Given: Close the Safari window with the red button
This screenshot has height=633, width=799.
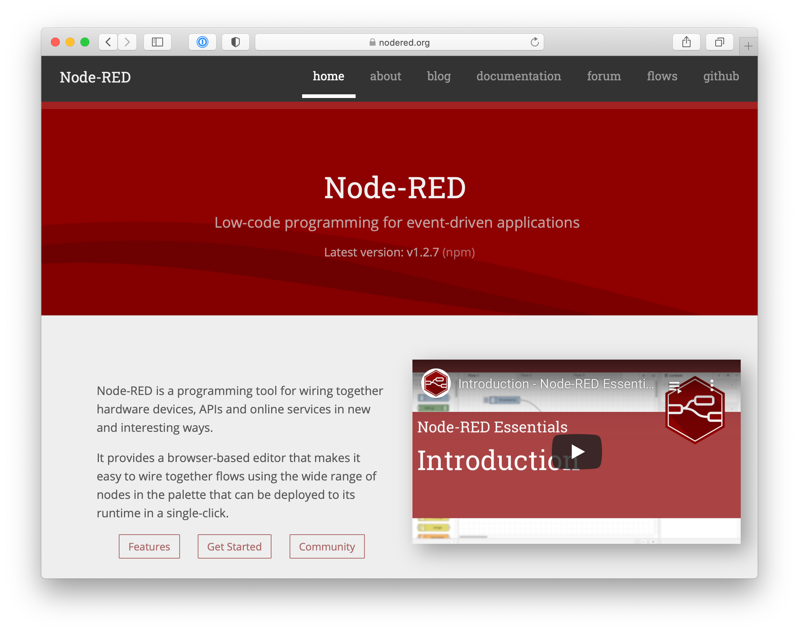Looking at the screenshot, I should [55, 42].
